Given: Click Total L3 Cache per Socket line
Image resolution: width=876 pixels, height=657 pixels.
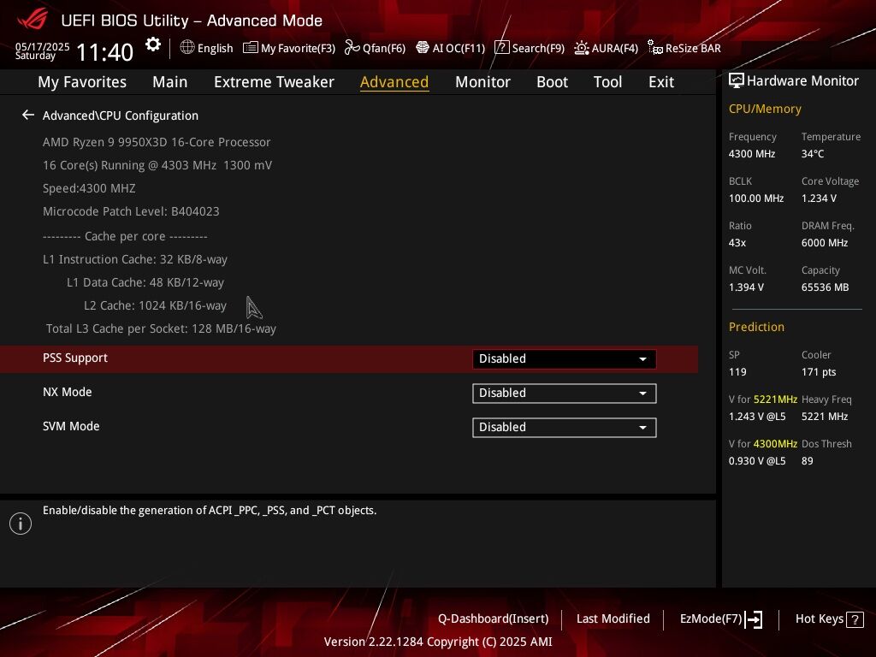Looking at the screenshot, I should point(161,328).
